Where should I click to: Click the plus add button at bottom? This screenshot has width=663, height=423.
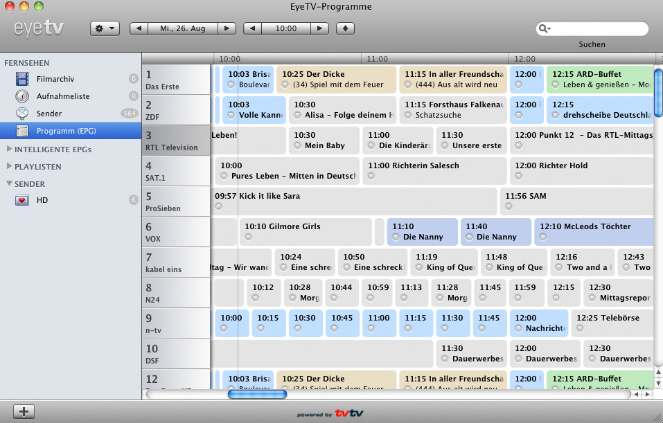coord(24,412)
